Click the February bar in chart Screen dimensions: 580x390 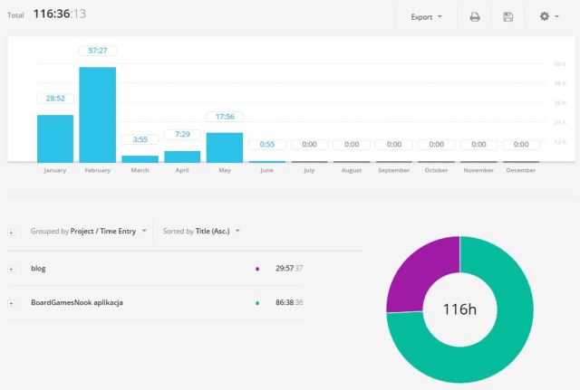pos(97,114)
